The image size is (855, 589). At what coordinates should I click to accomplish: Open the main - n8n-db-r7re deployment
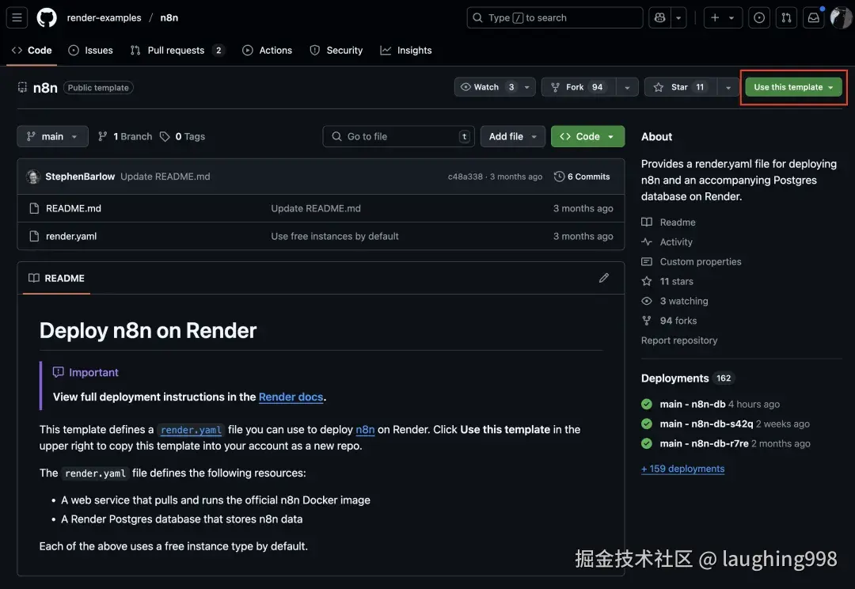[x=704, y=443]
